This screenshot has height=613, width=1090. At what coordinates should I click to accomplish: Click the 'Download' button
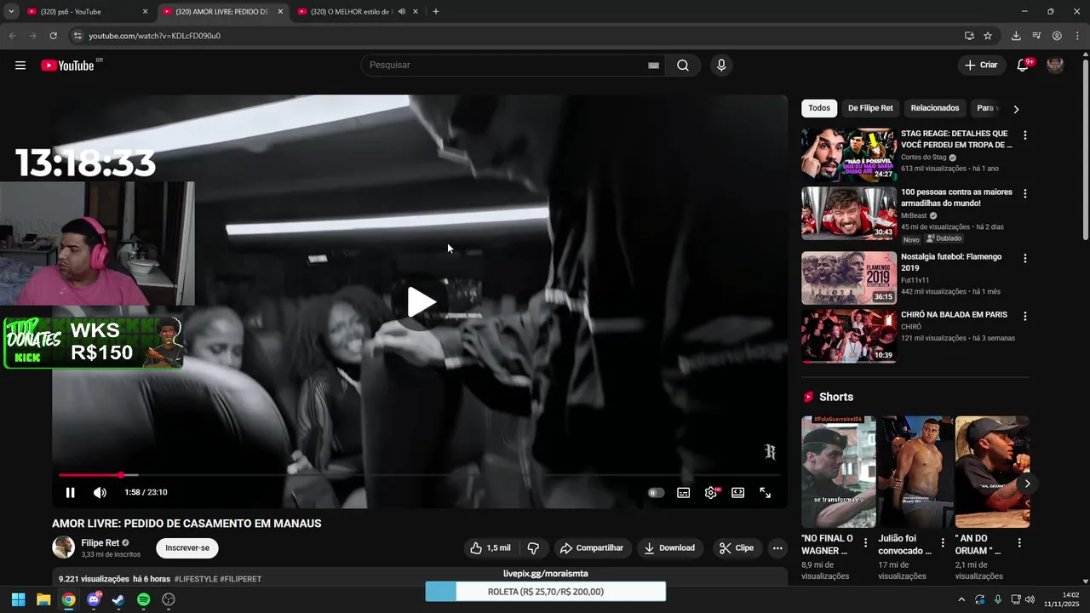click(669, 548)
